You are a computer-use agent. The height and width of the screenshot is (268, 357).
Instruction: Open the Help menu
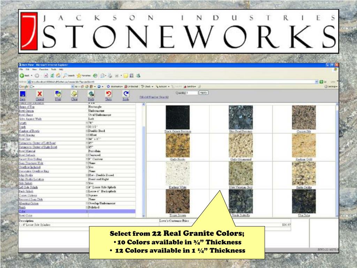point(61,69)
